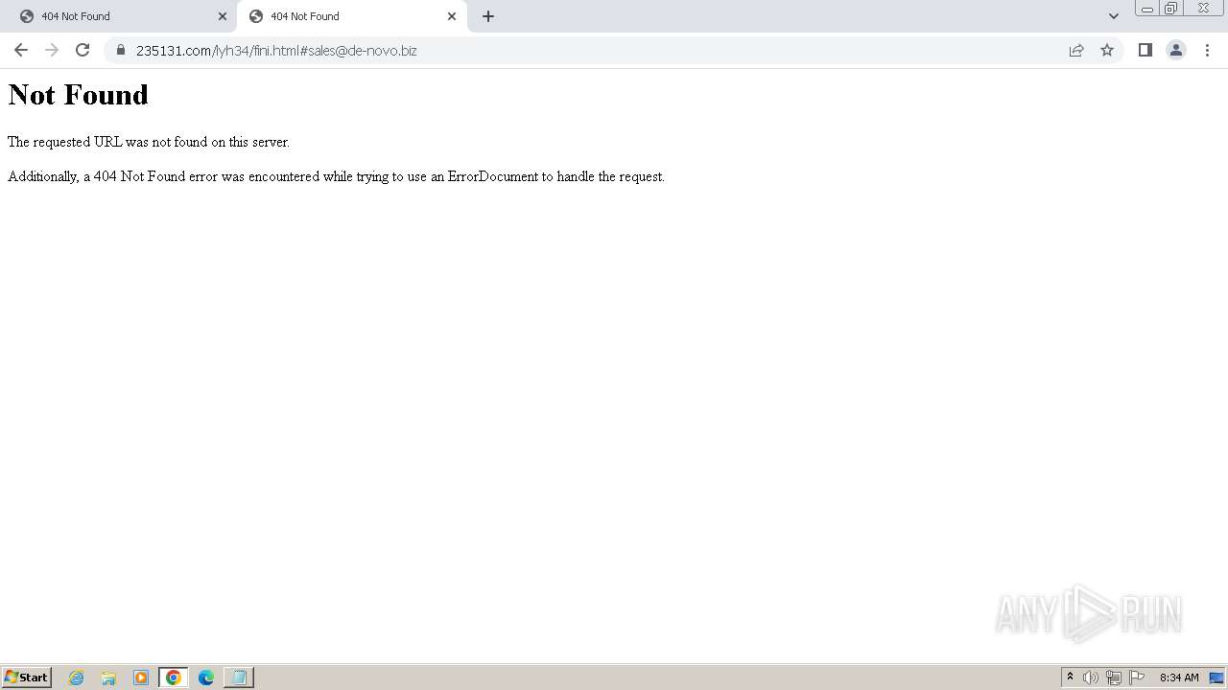The width and height of the screenshot is (1228, 690).
Task: Open a new tab
Action: coord(488,16)
